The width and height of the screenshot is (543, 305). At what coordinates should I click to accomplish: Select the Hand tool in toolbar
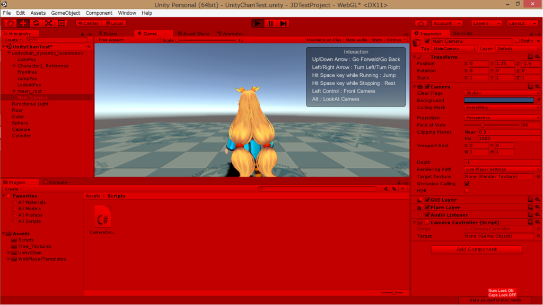click(x=11, y=23)
